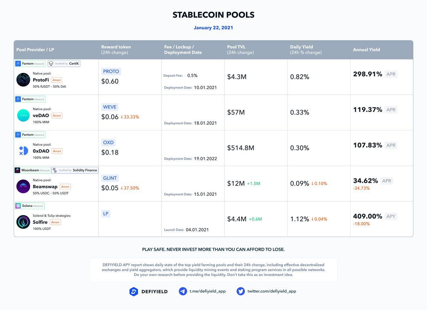Click the Solfire pool name
Screen dimensions: 427x310
click(40, 222)
